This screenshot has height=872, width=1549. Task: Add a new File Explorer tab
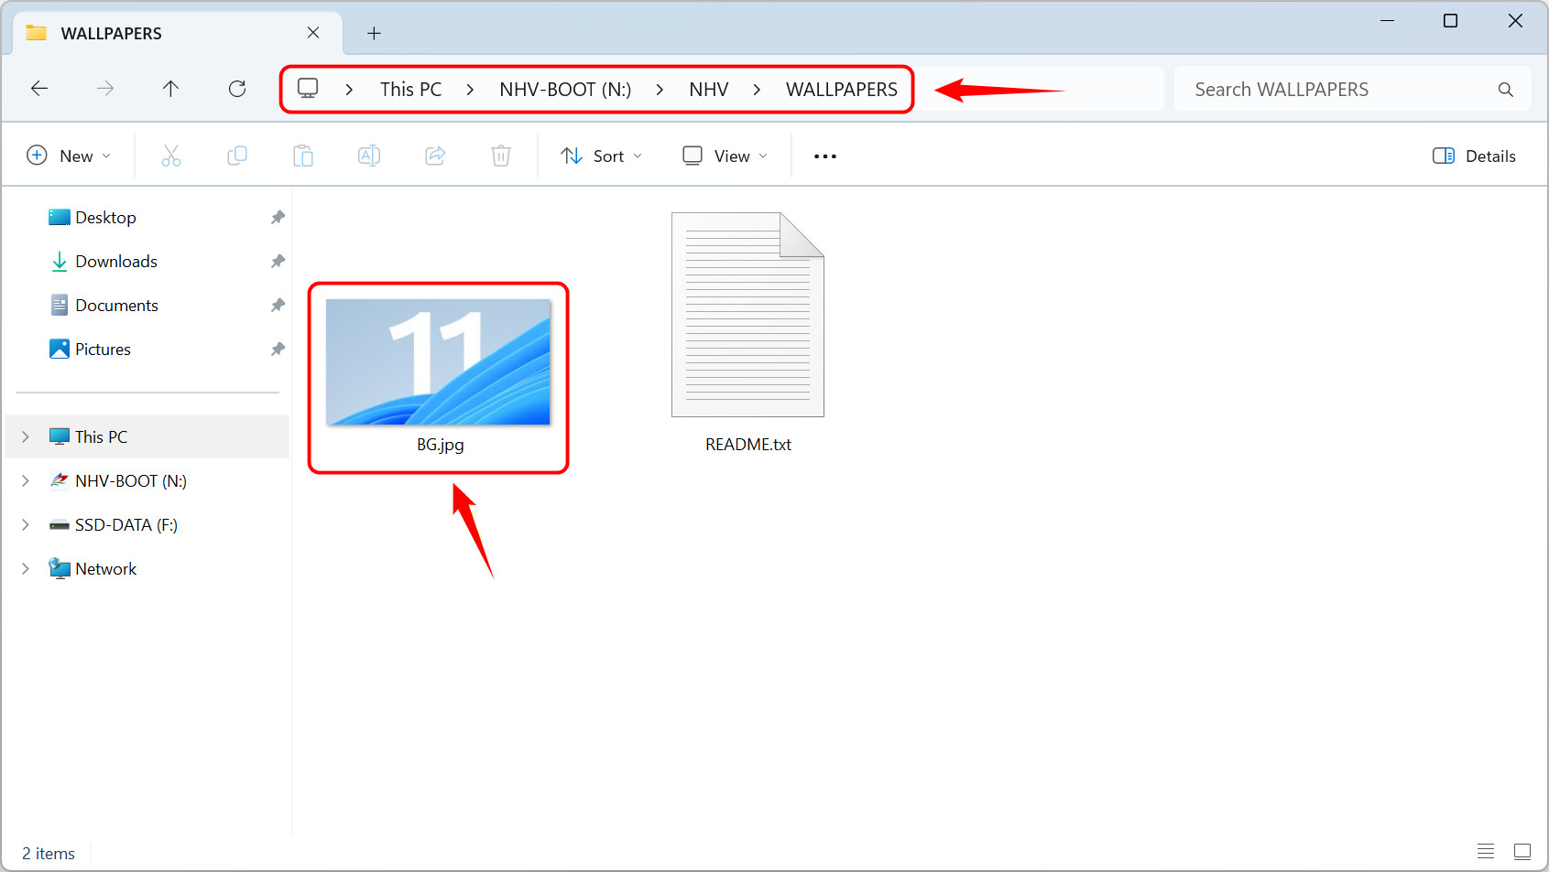click(374, 34)
